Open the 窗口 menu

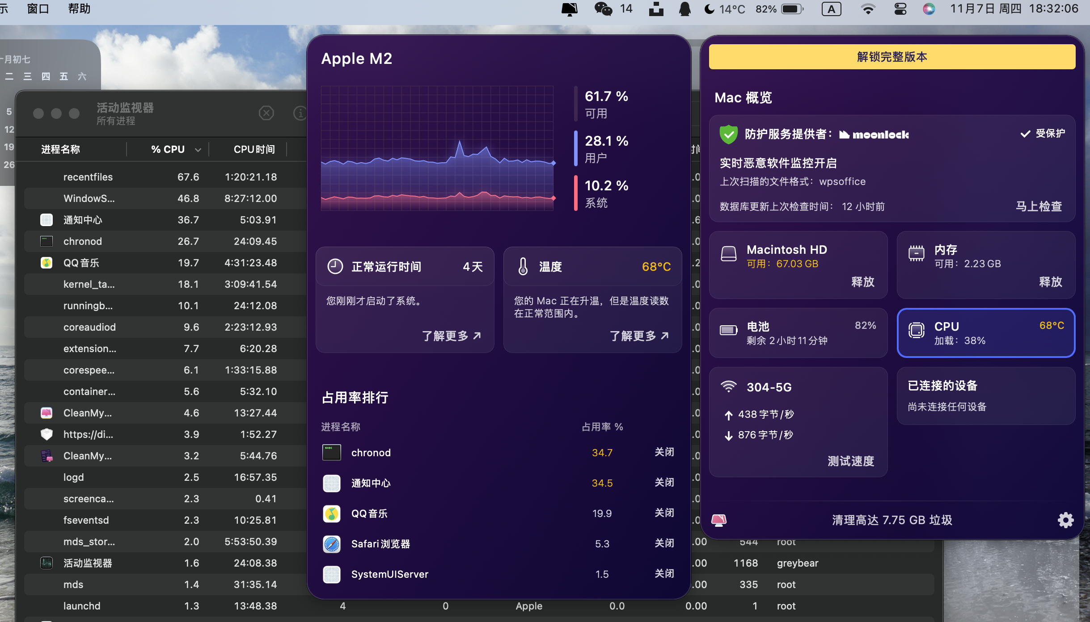pyautogui.click(x=38, y=9)
